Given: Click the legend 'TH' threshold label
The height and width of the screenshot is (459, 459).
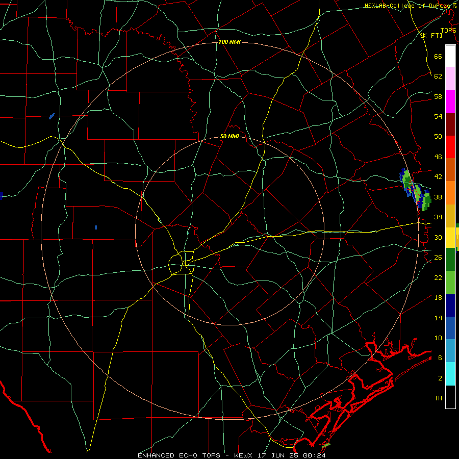Looking at the screenshot, I should [438, 398].
